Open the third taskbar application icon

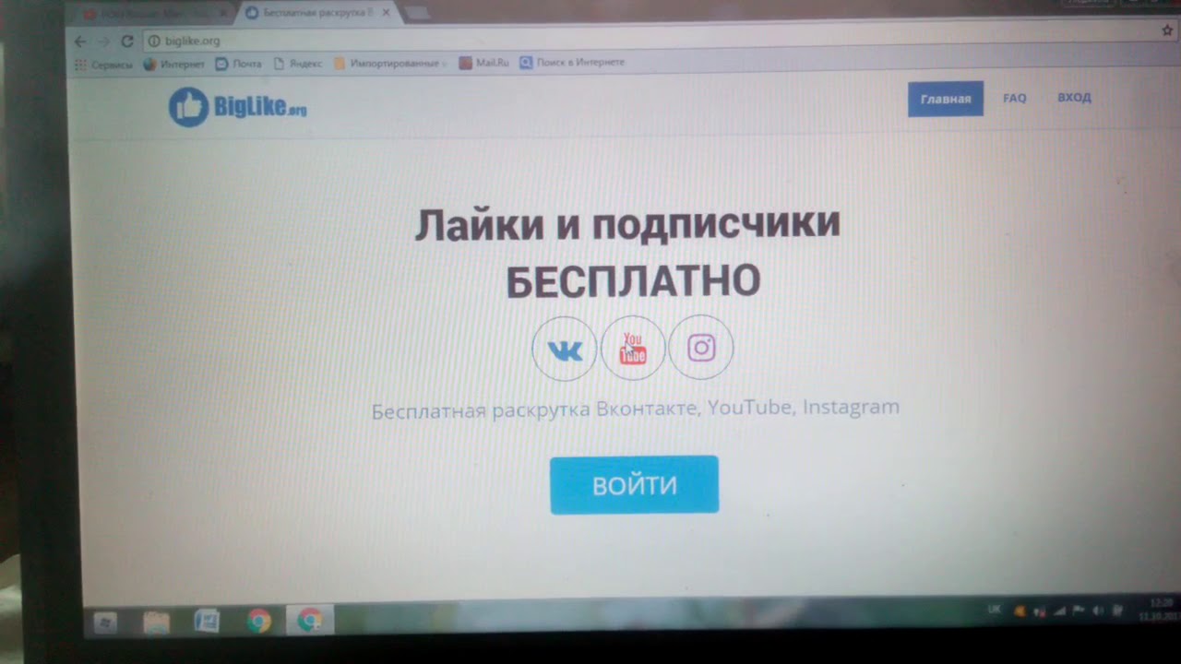(207, 622)
